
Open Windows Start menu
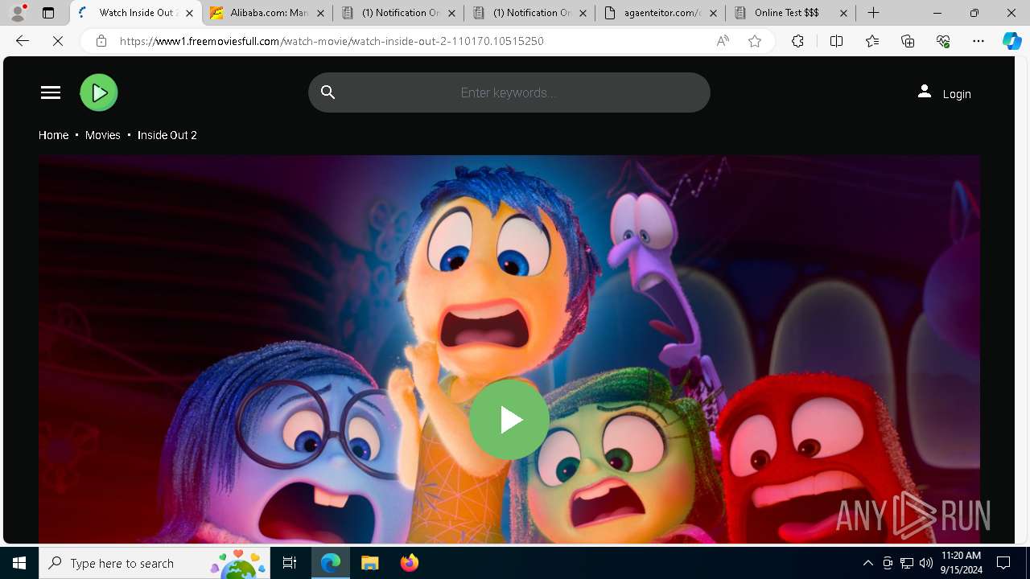tap(19, 563)
